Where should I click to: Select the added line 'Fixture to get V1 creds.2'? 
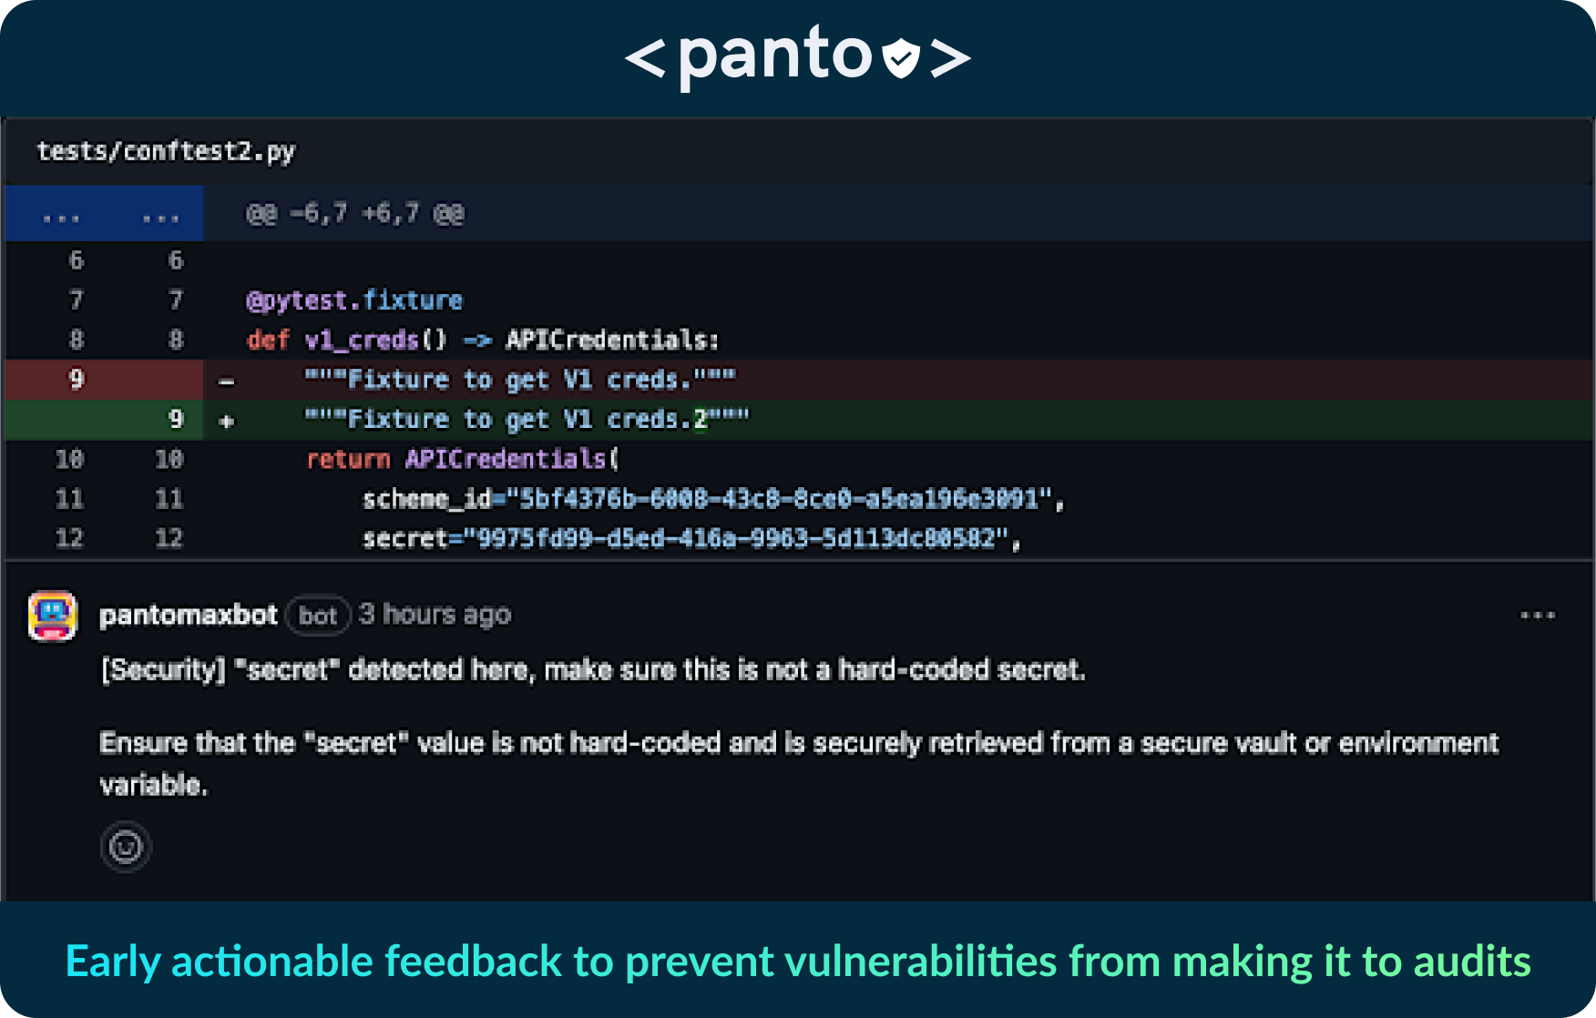[x=527, y=420]
